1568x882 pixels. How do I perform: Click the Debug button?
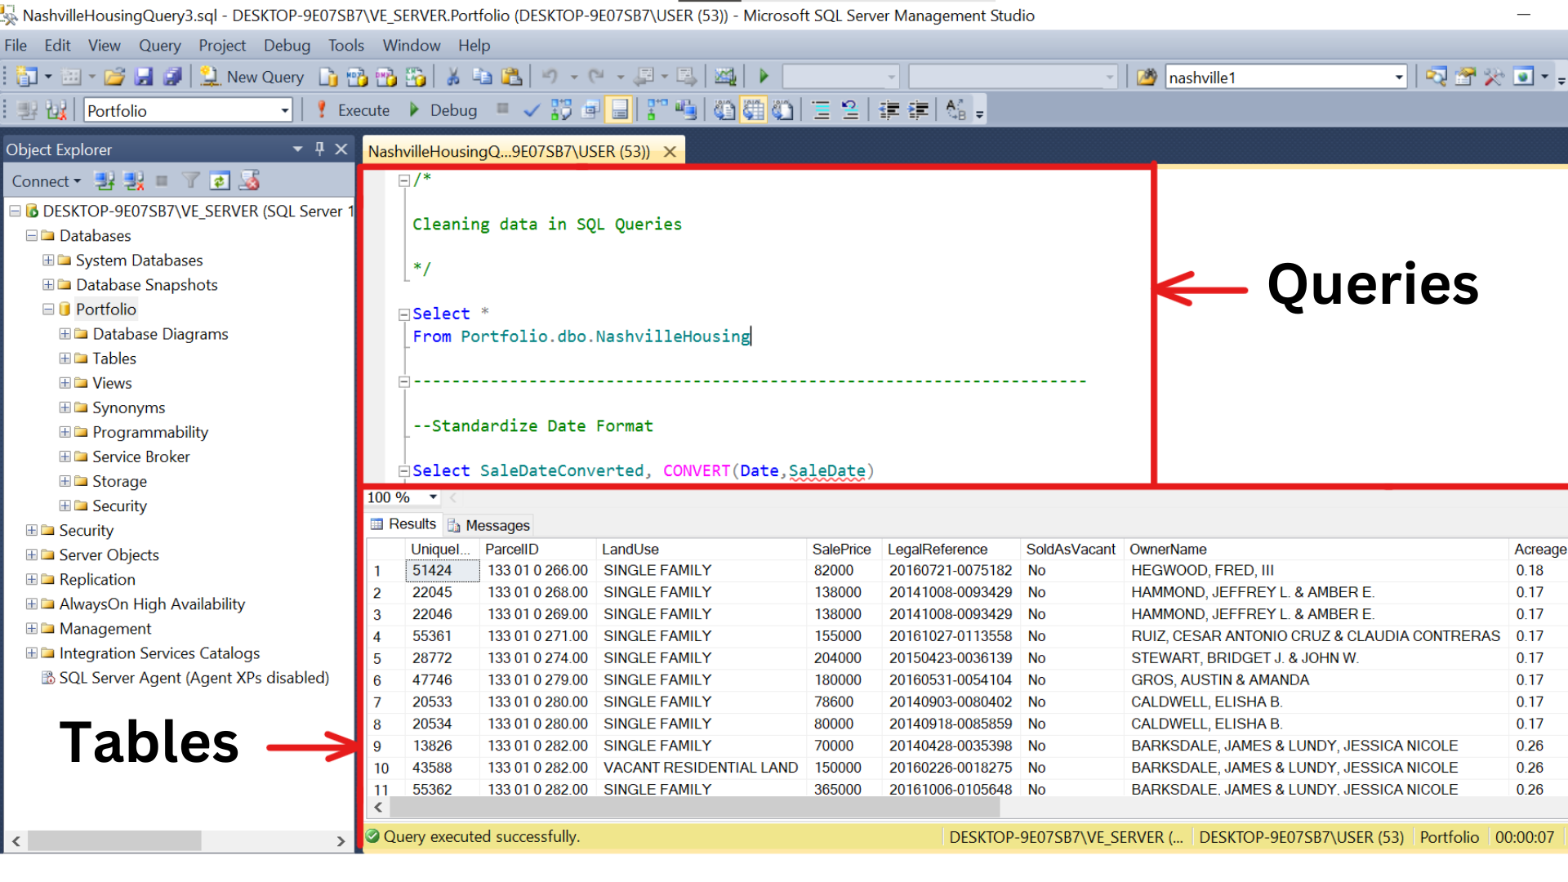(443, 110)
